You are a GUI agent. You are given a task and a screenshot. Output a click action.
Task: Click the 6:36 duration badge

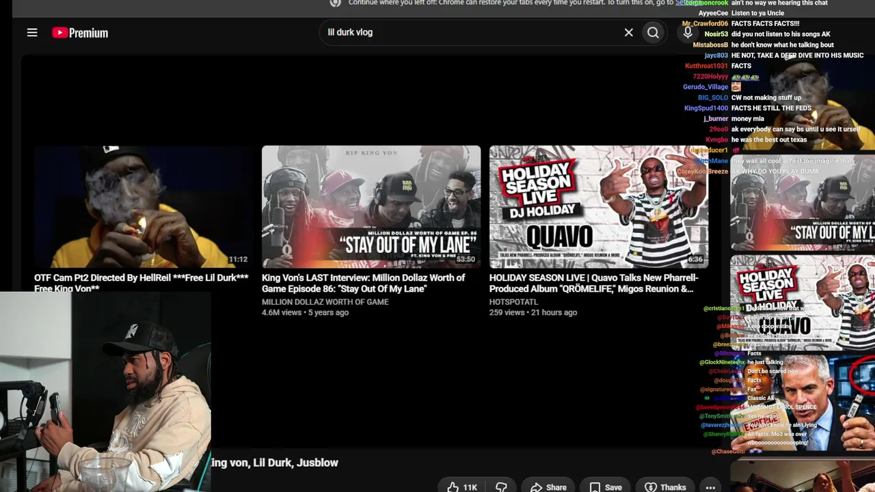[695, 260]
